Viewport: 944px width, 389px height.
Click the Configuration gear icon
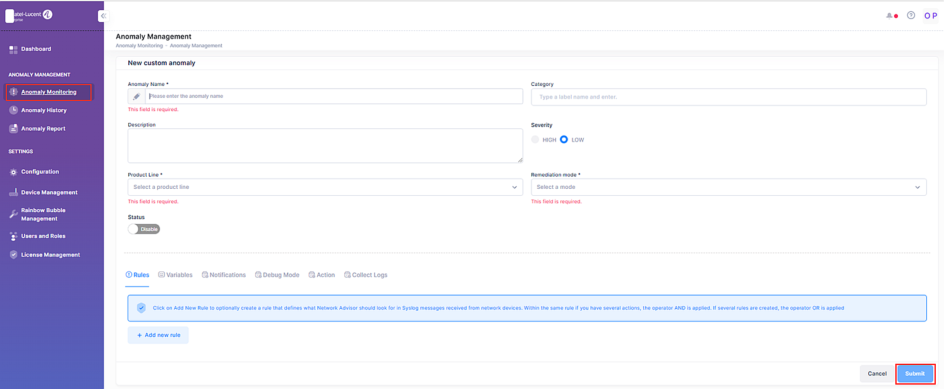pyautogui.click(x=13, y=172)
